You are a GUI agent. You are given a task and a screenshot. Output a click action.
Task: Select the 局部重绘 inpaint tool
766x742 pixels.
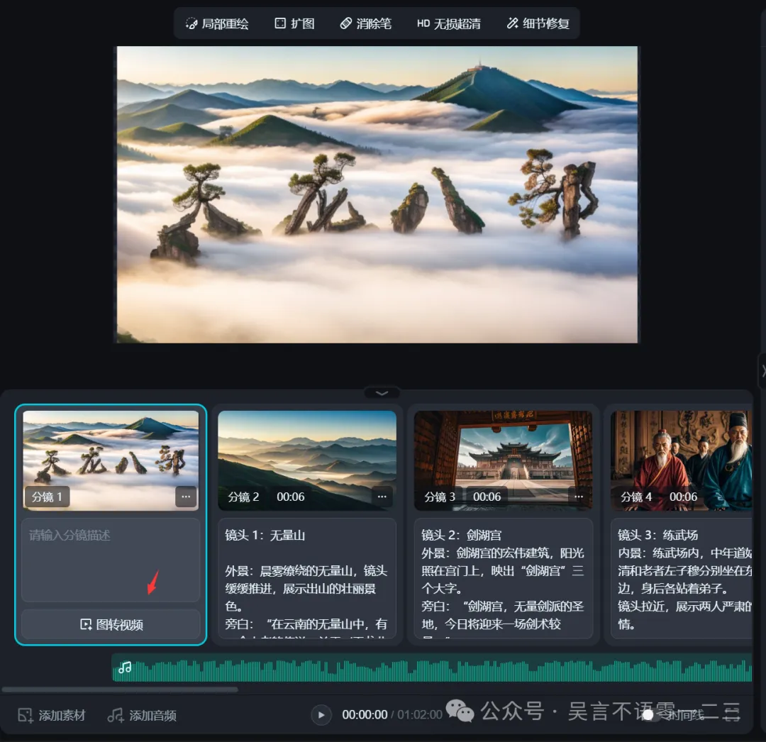pos(217,23)
